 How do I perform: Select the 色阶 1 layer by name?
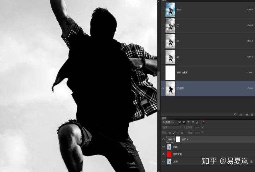(x=185, y=139)
